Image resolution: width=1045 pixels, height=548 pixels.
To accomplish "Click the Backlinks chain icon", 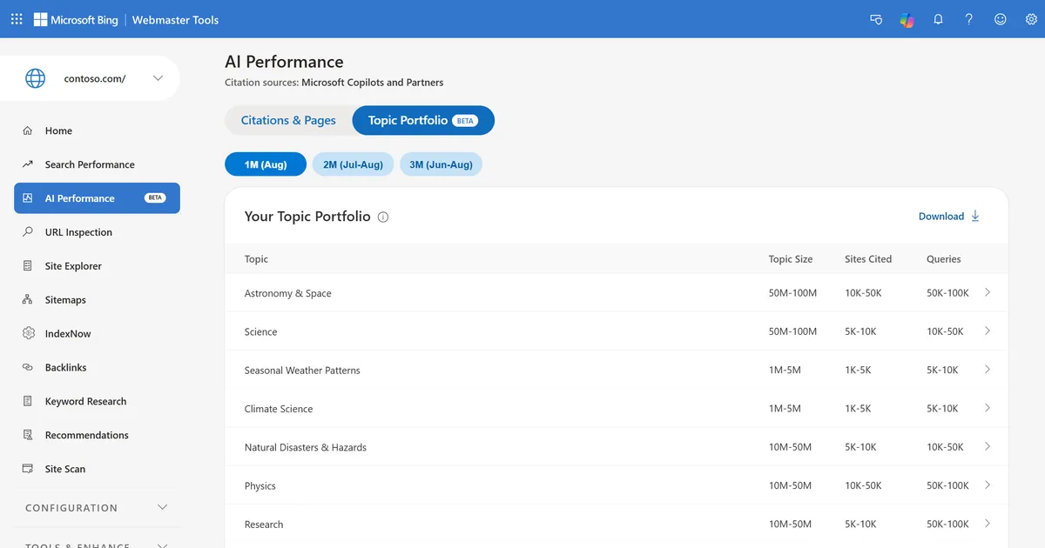I will [x=28, y=368].
